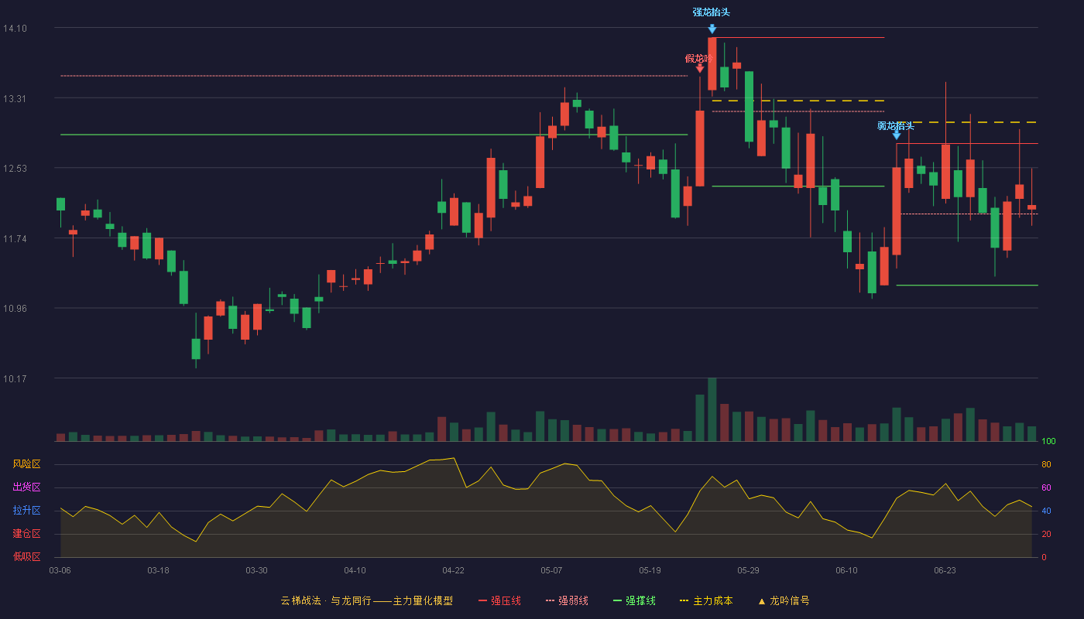
Task: Select the 12.53 price axis label
Action: (x=15, y=169)
